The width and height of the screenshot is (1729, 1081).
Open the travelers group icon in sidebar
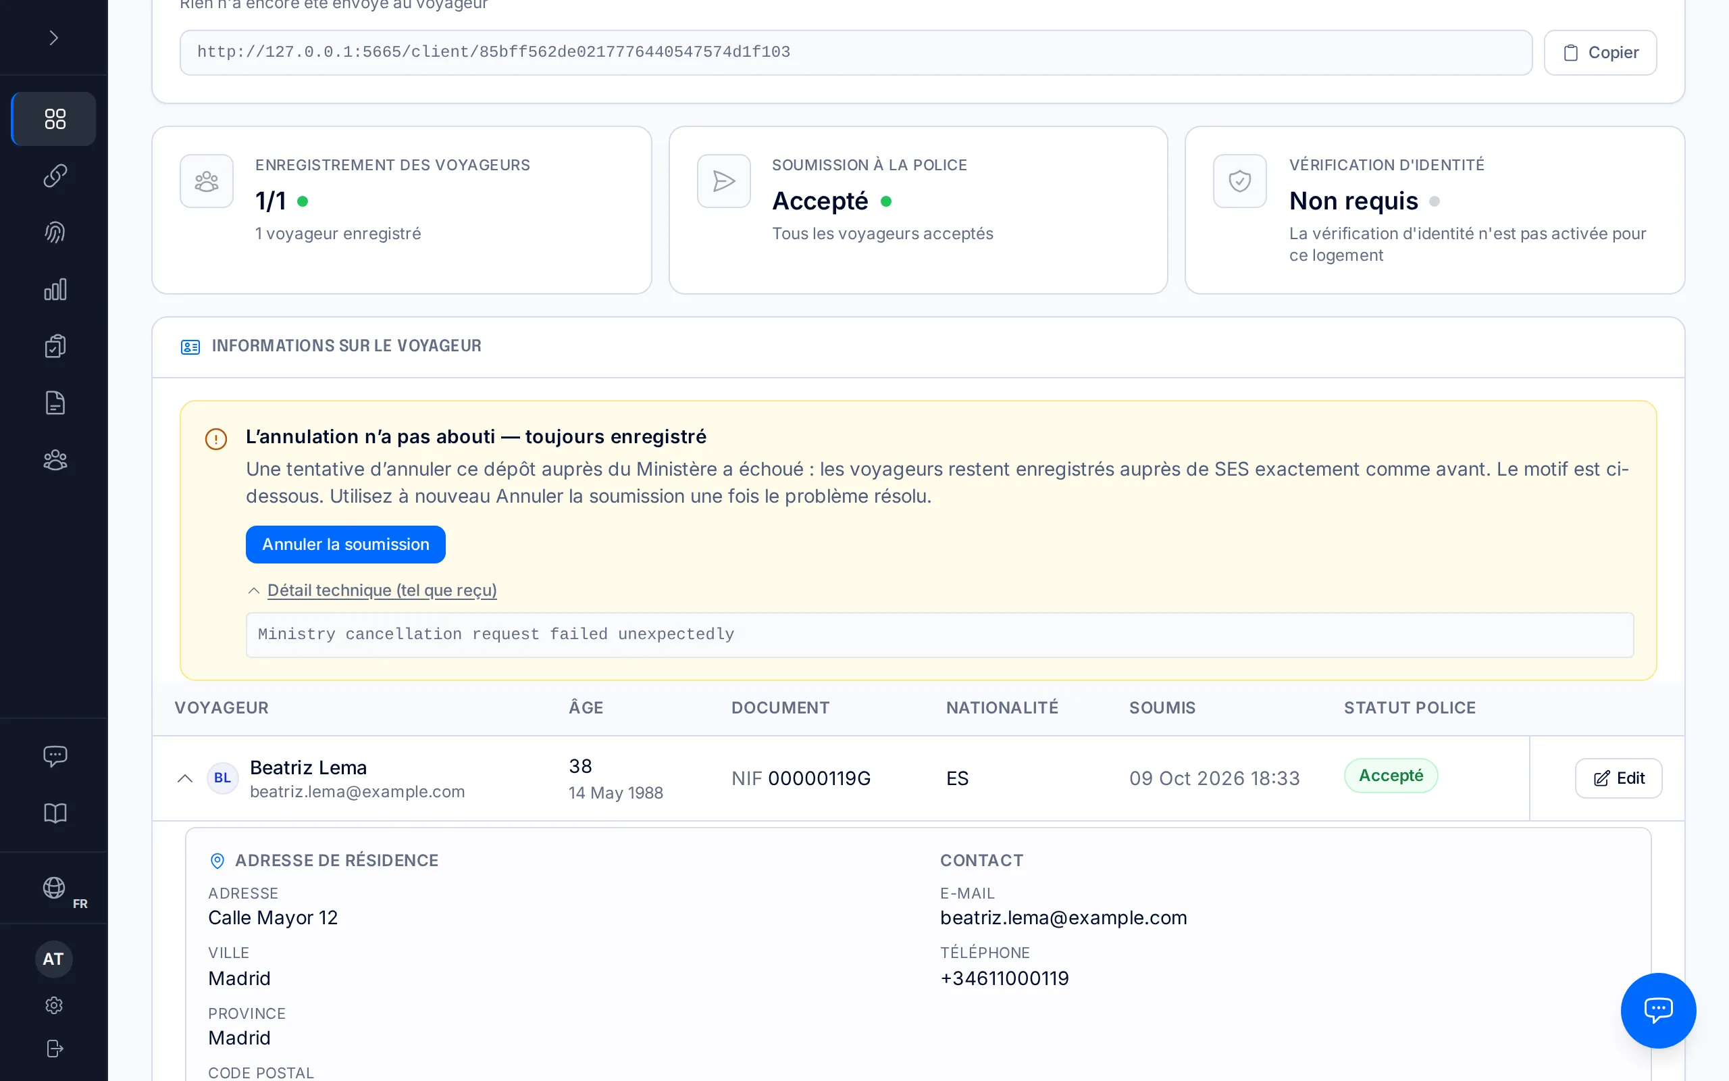[54, 459]
